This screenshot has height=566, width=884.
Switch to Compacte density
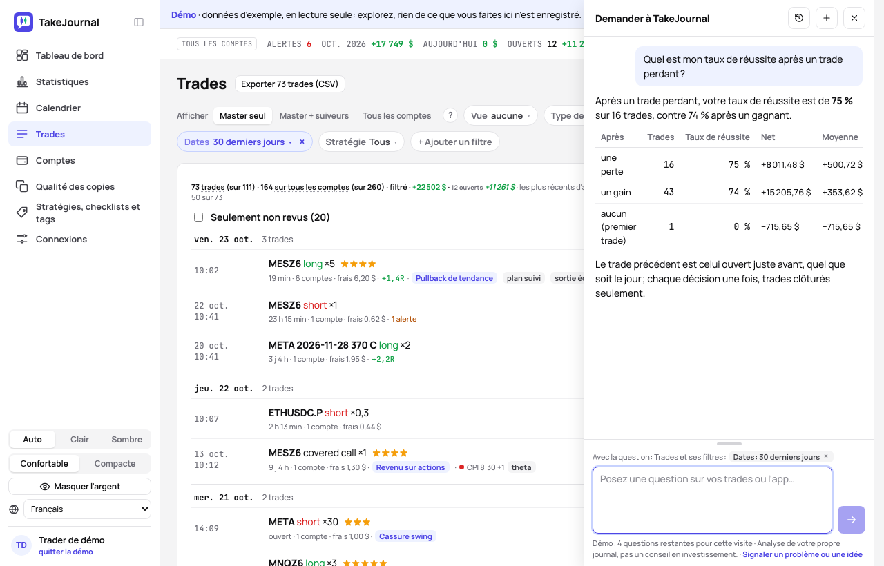[115, 464]
